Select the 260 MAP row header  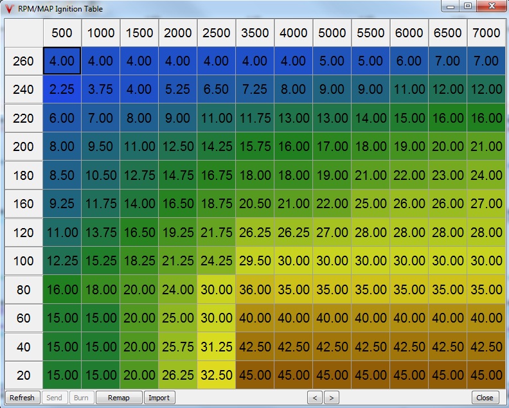tap(24, 62)
